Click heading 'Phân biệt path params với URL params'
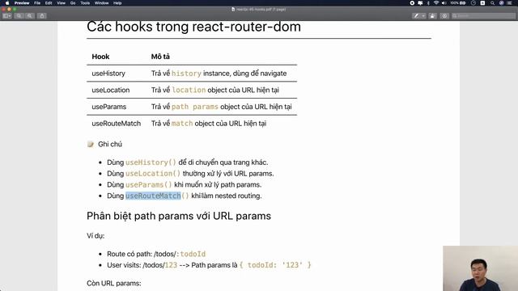This screenshot has width=518, height=291. point(179,216)
